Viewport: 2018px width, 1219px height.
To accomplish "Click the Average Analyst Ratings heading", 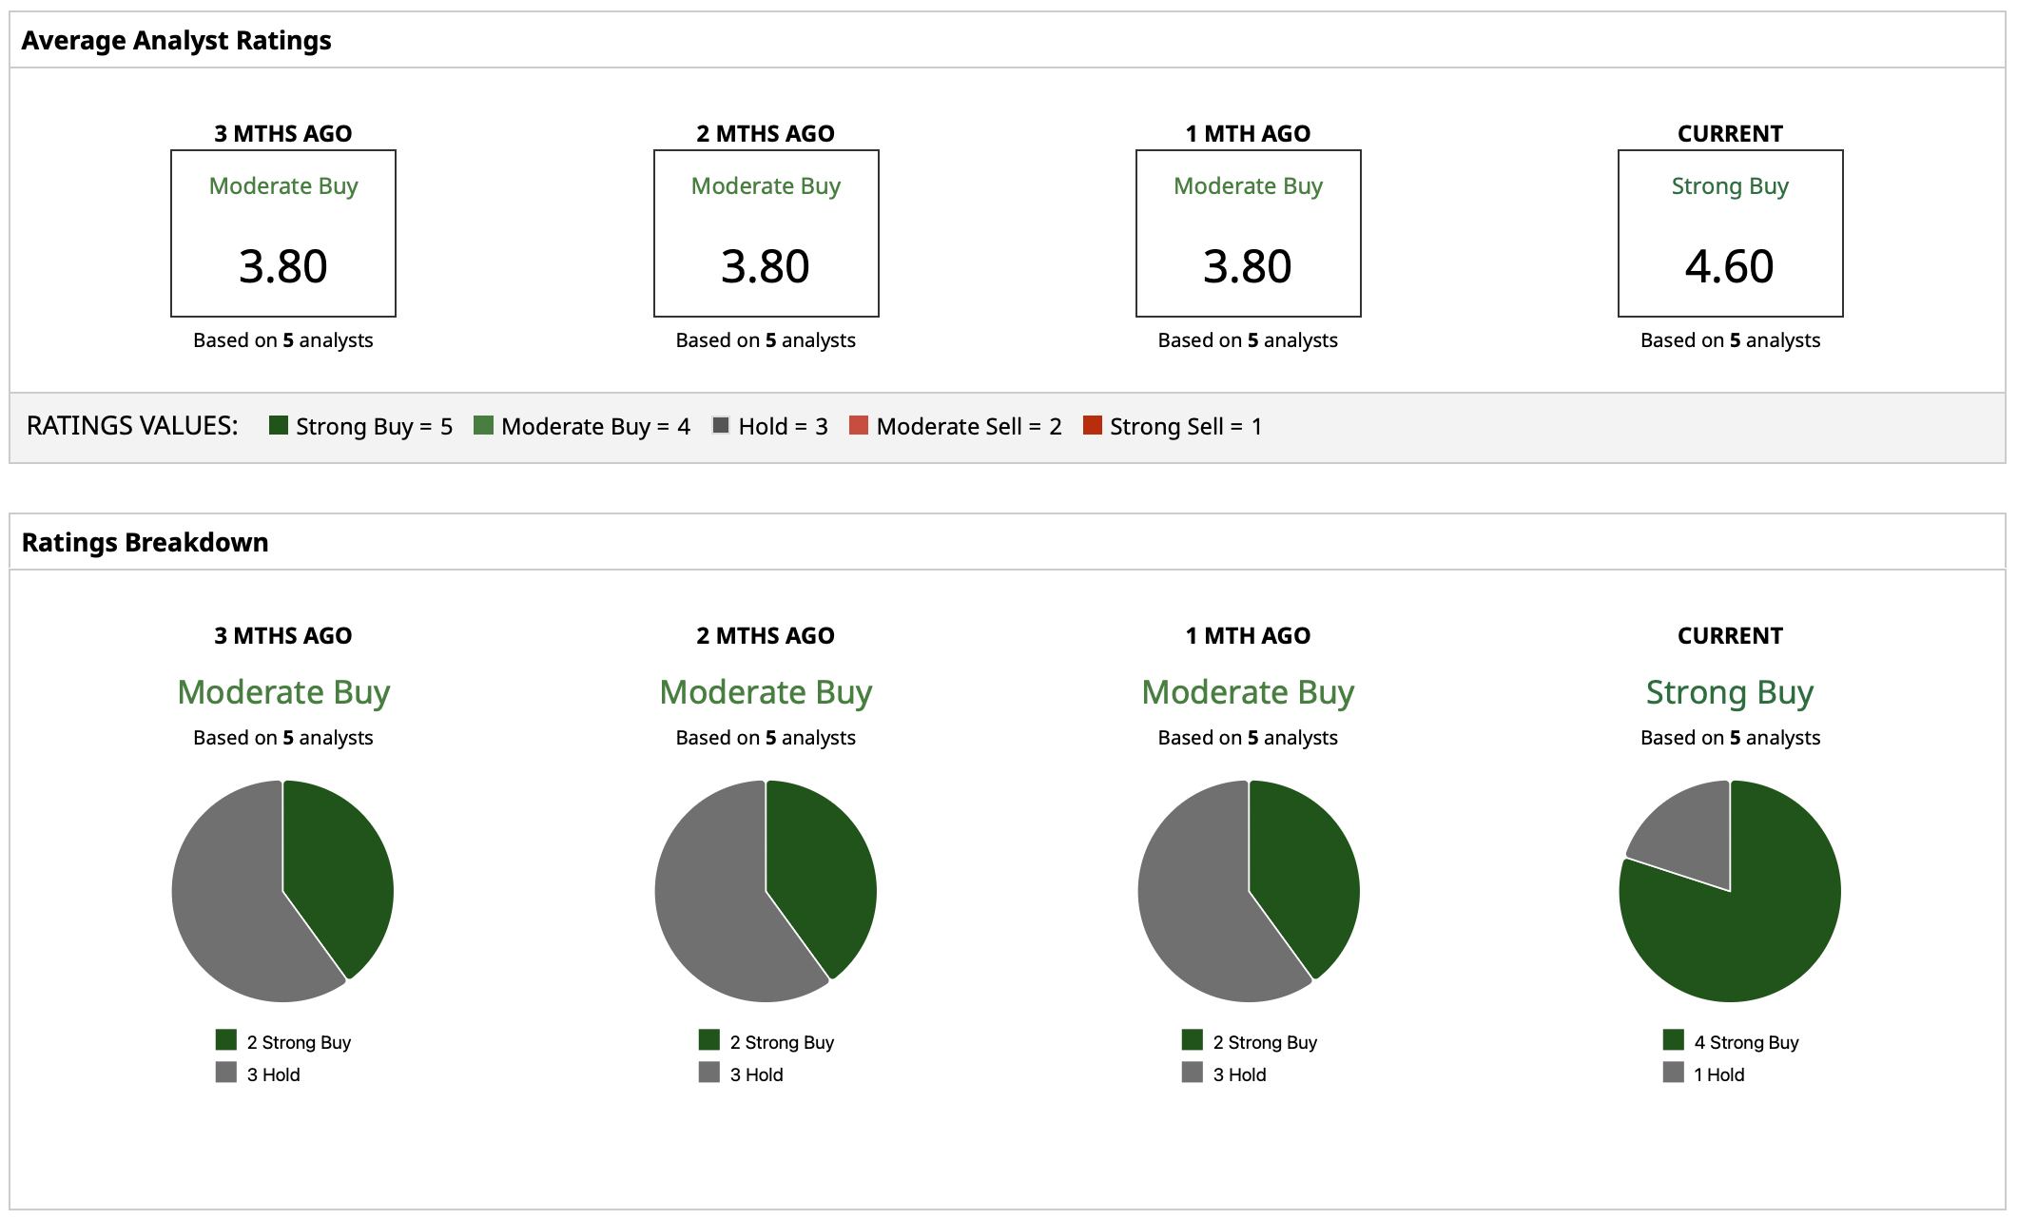I will click(x=176, y=40).
